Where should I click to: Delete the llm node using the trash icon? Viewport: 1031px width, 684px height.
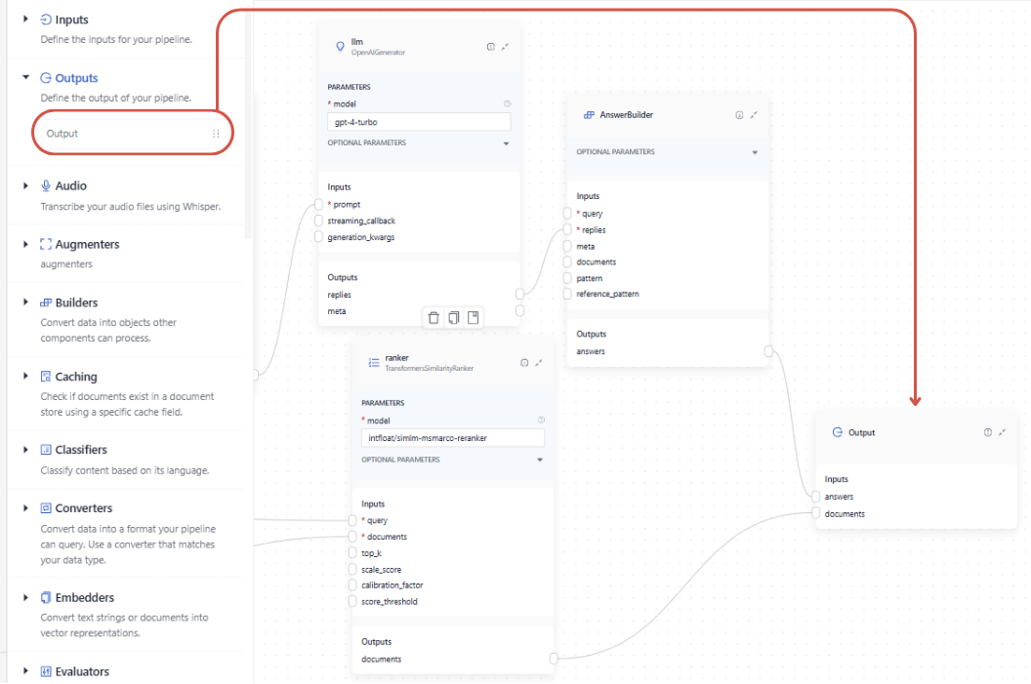pyautogui.click(x=433, y=317)
